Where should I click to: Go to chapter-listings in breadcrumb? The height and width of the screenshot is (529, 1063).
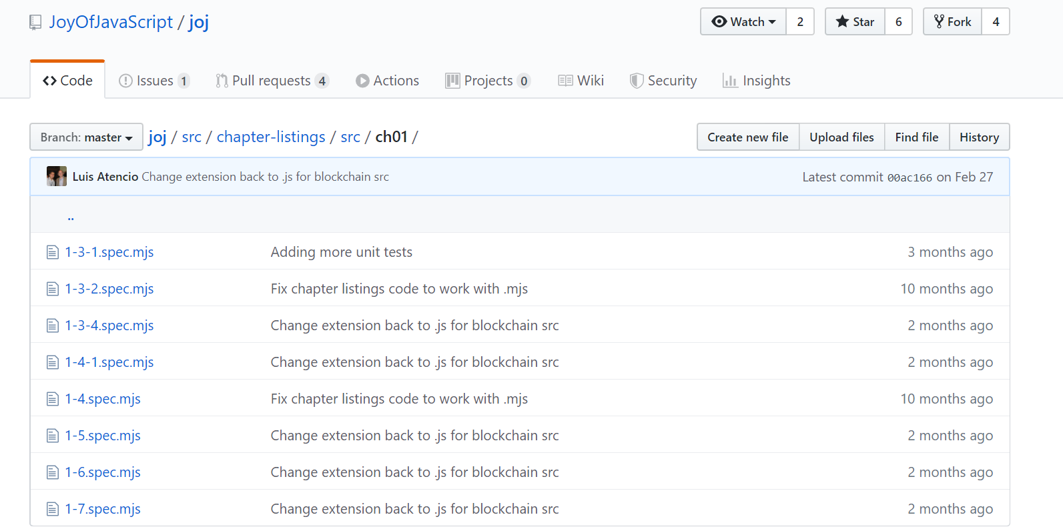click(271, 137)
